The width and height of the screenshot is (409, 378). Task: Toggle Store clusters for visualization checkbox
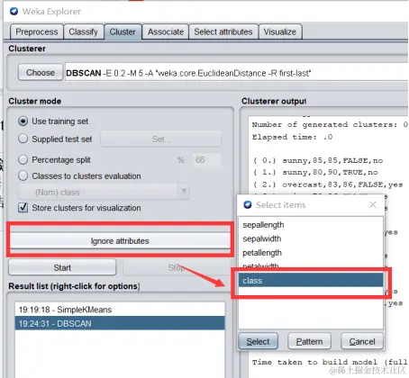(23, 207)
